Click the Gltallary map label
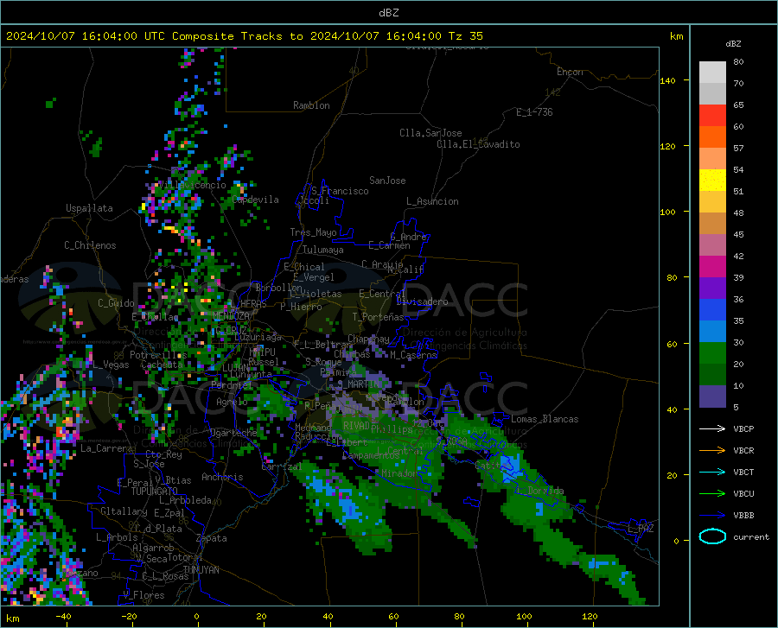This screenshot has width=778, height=628. coord(124,511)
